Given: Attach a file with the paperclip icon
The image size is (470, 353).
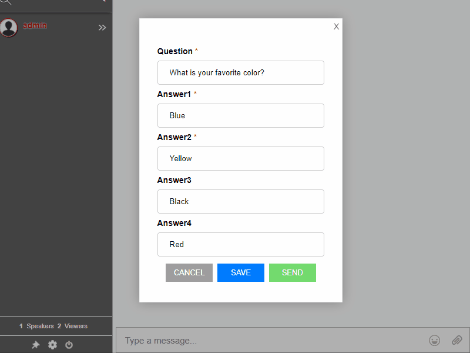Looking at the screenshot, I should pyautogui.click(x=457, y=340).
